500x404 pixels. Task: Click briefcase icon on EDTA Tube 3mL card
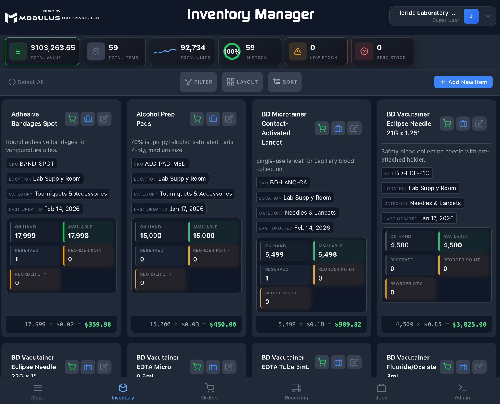click(x=338, y=362)
